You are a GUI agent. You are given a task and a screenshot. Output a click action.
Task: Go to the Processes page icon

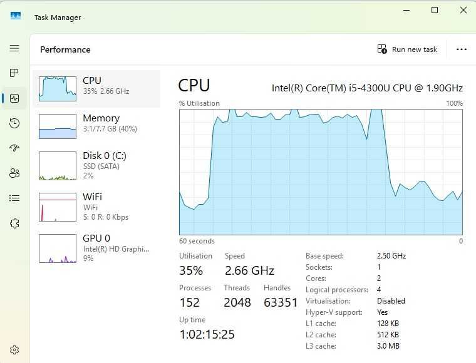tap(14, 73)
